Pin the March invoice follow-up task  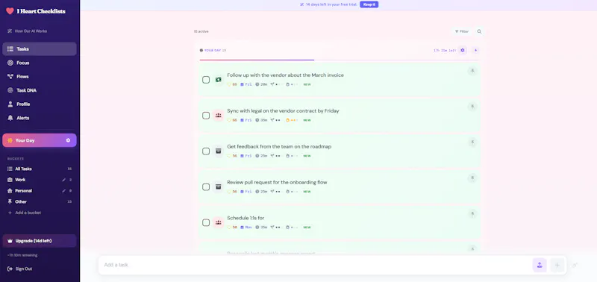[472, 71]
